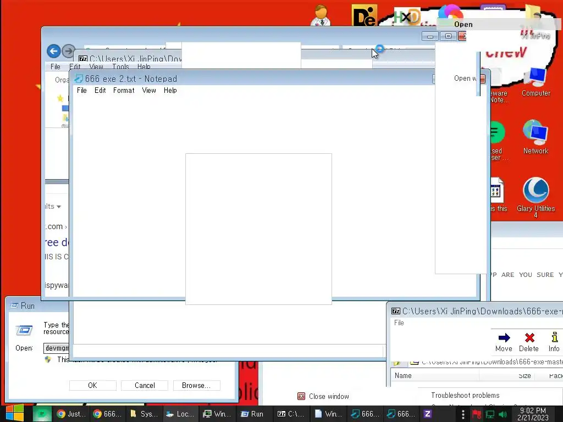Image resolution: width=563 pixels, height=422 pixels.
Task: Select the first '666...' Notepad taskbar item
Action: (365, 414)
